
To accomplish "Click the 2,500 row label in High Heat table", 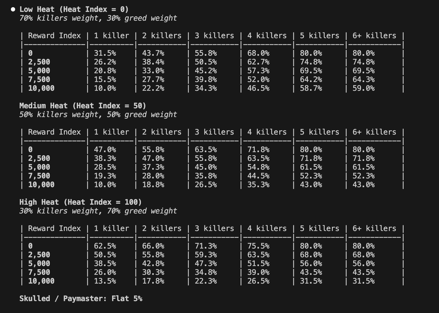I will [39, 255].
